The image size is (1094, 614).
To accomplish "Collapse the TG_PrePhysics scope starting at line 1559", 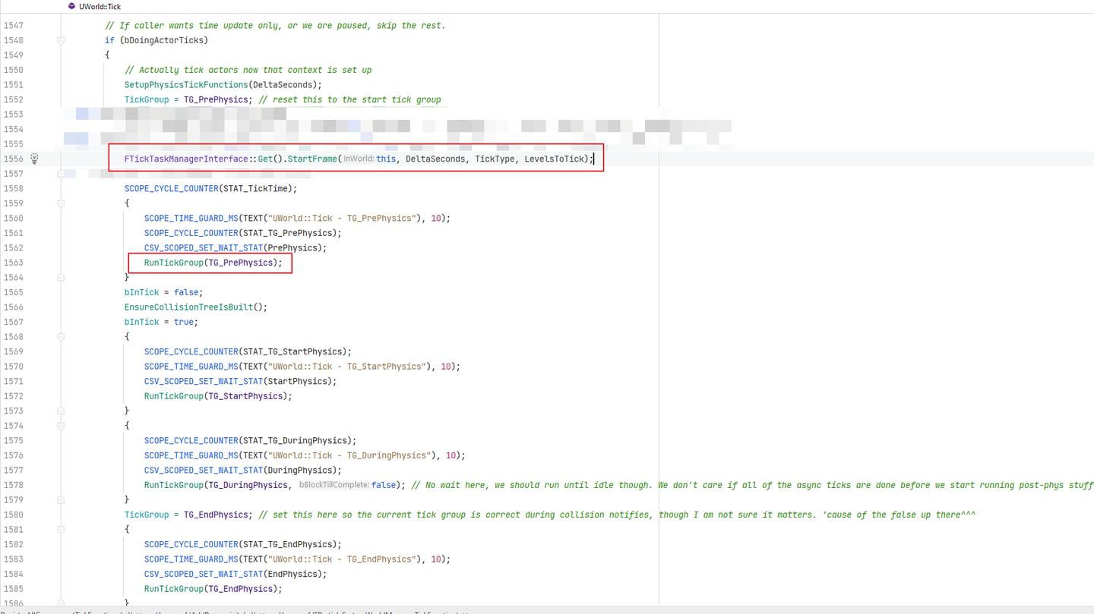I will [x=60, y=203].
